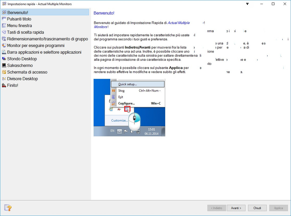Open Monitor per eseguire programmi page

(x=36, y=46)
